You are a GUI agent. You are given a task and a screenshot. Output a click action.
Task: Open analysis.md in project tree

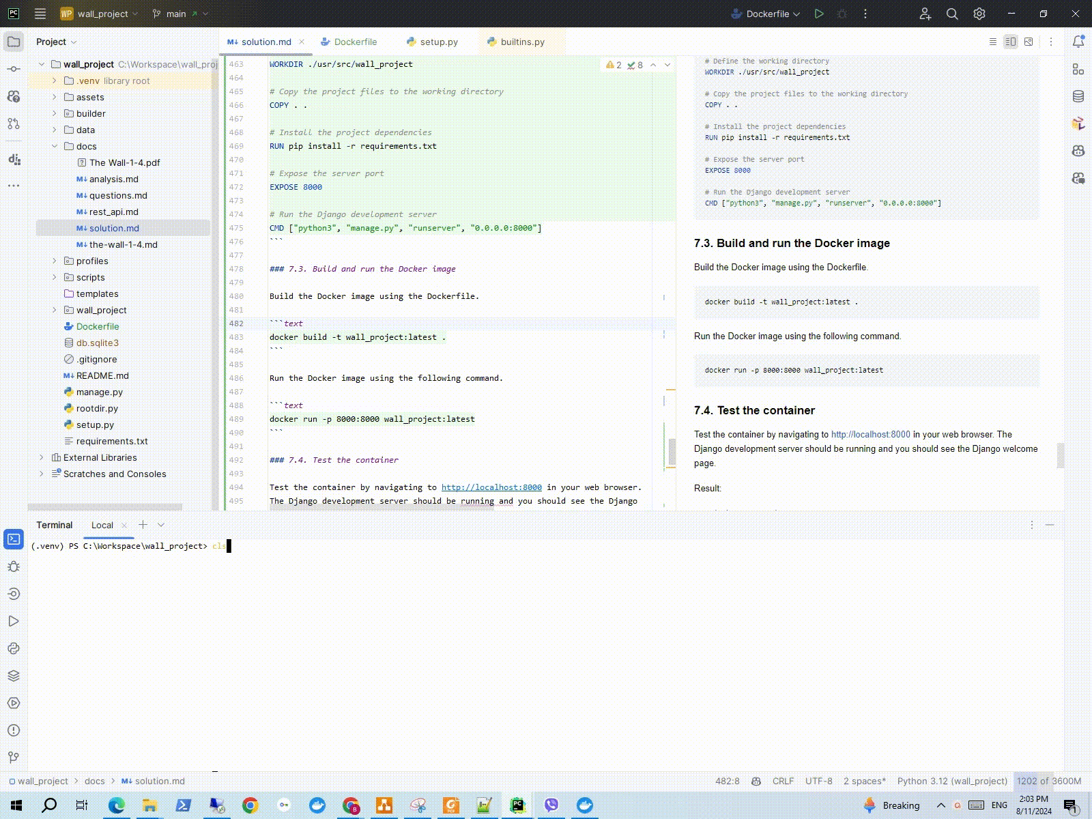(x=113, y=179)
